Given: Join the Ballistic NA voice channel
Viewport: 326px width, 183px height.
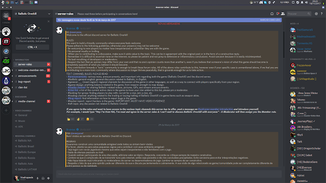Looking at the screenshot, I should [32, 141].
